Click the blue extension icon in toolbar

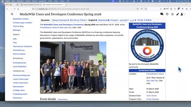(x=182, y=9)
